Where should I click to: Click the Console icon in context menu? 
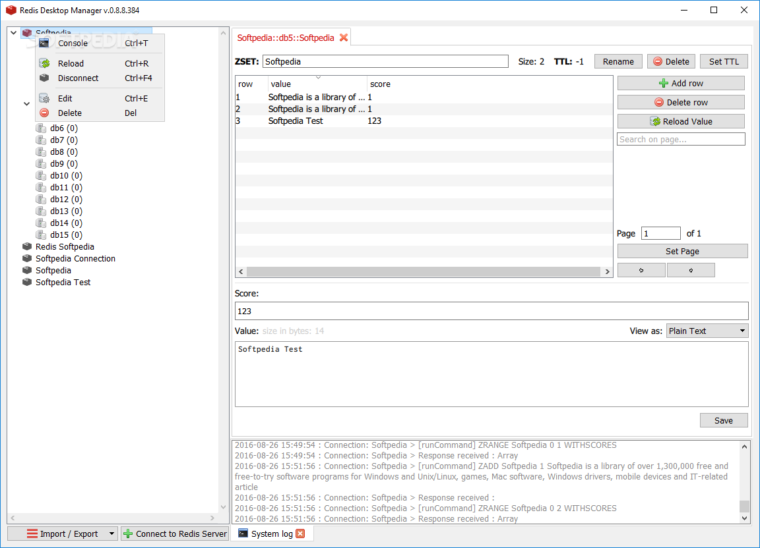point(44,43)
